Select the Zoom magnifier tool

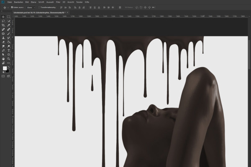[x=9, y=58]
